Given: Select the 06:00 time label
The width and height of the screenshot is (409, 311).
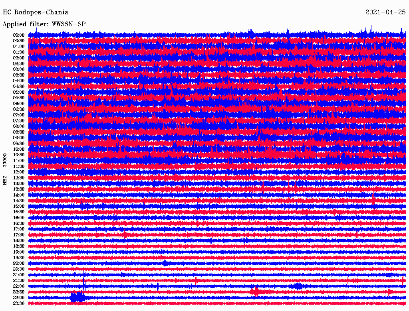Looking at the screenshot, I should (19, 104).
